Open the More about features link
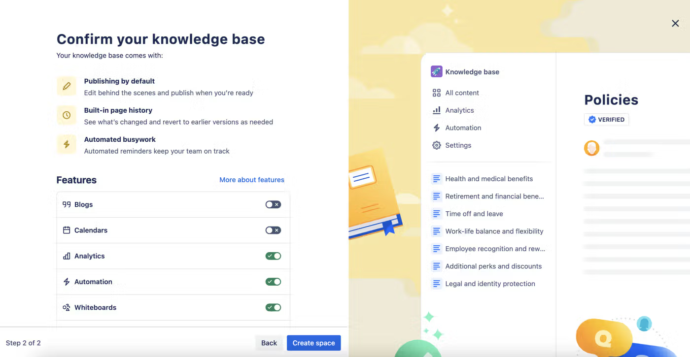The image size is (690, 357). tap(251, 180)
